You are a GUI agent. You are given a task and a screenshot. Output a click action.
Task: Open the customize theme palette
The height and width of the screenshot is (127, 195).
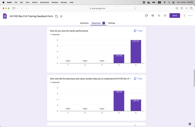(146, 16)
